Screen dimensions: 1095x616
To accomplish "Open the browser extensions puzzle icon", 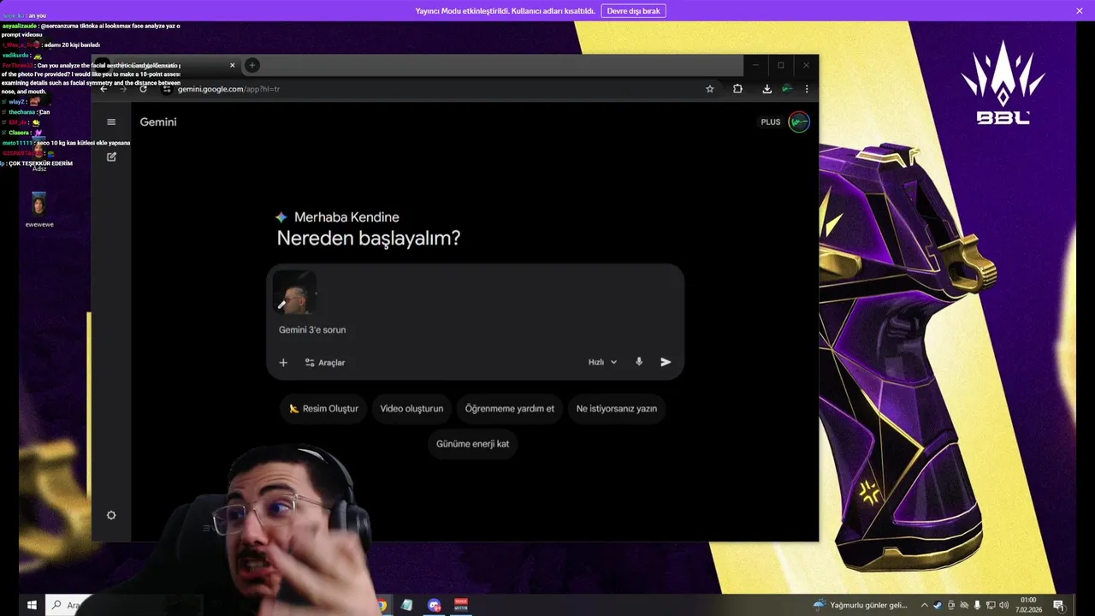I will (x=737, y=89).
